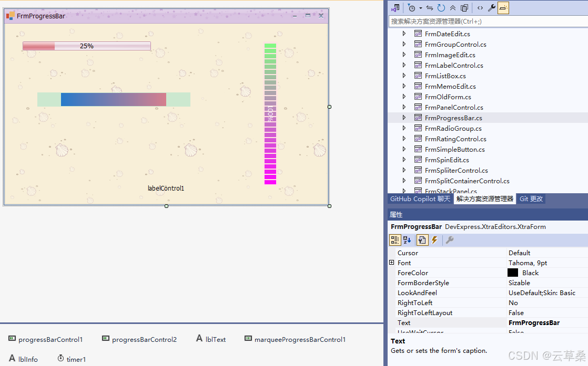Click the View Code angle-brackets icon

coord(480,8)
